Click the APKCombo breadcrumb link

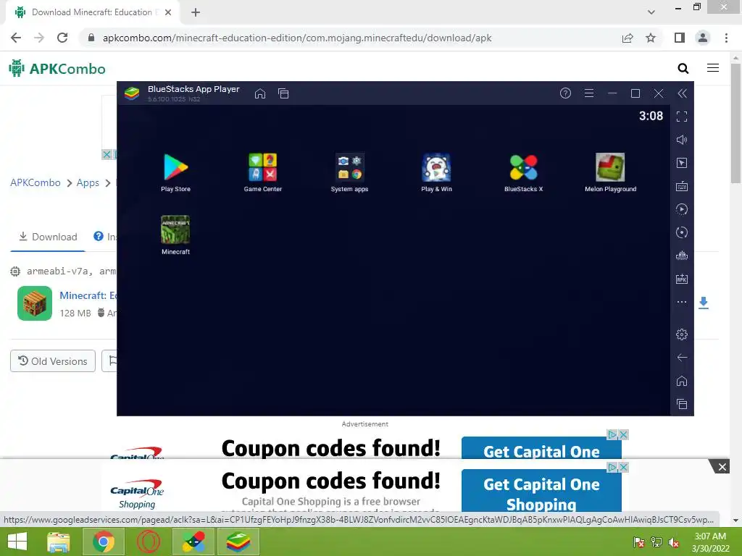click(x=36, y=182)
